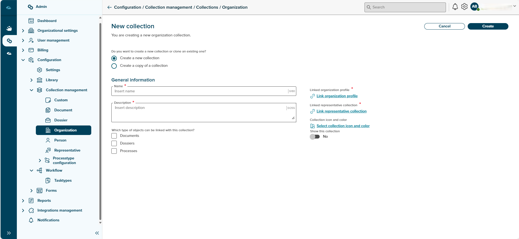Screen dimensions: 519x239
Task: Click the paw icon in left rail
Action: 9,29
